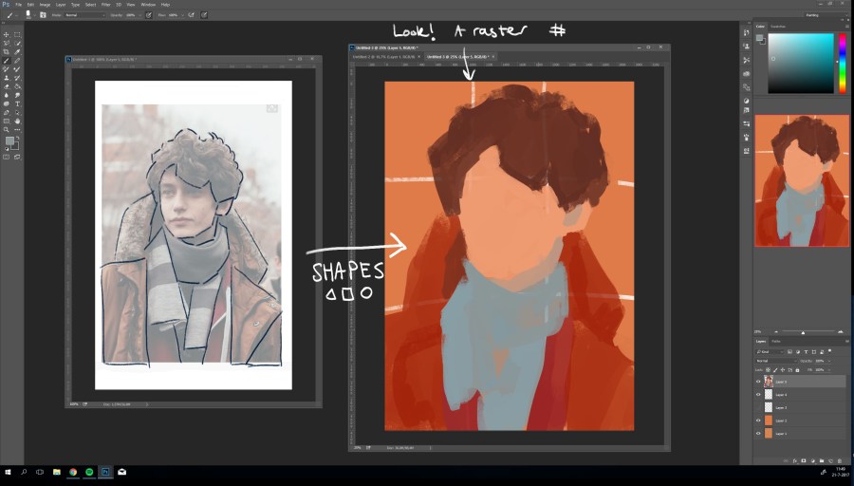Select Layer 4 thumbnail in Layers panel
854x486 pixels.
pos(769,394)
